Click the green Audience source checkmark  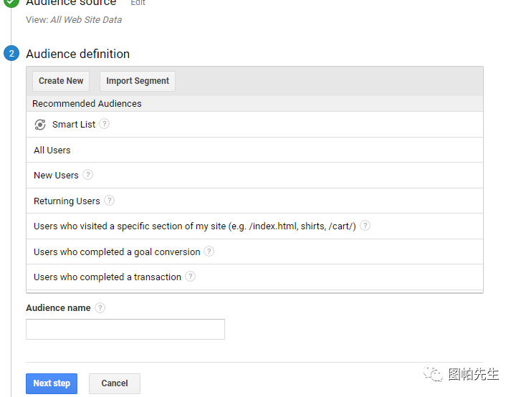click(x=11, y=3)
